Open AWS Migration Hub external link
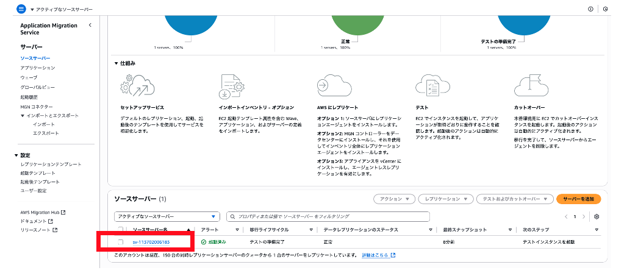 43,212
